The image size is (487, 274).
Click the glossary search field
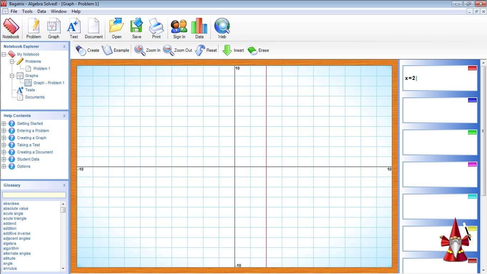tap(34, 195)
